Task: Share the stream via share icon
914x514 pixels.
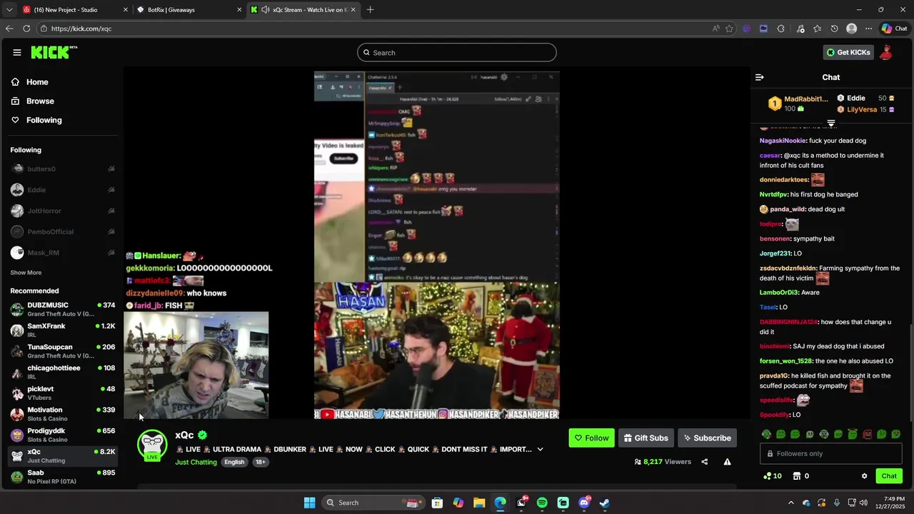Action: (x=705, y=462)
